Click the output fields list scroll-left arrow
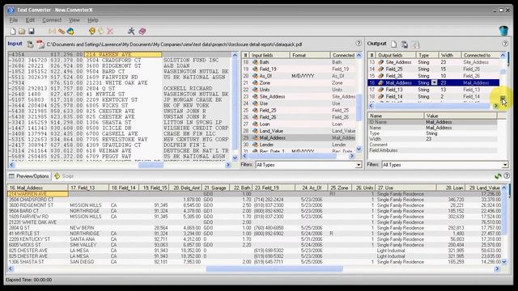The image size is (518, 291). coord(371,106)
